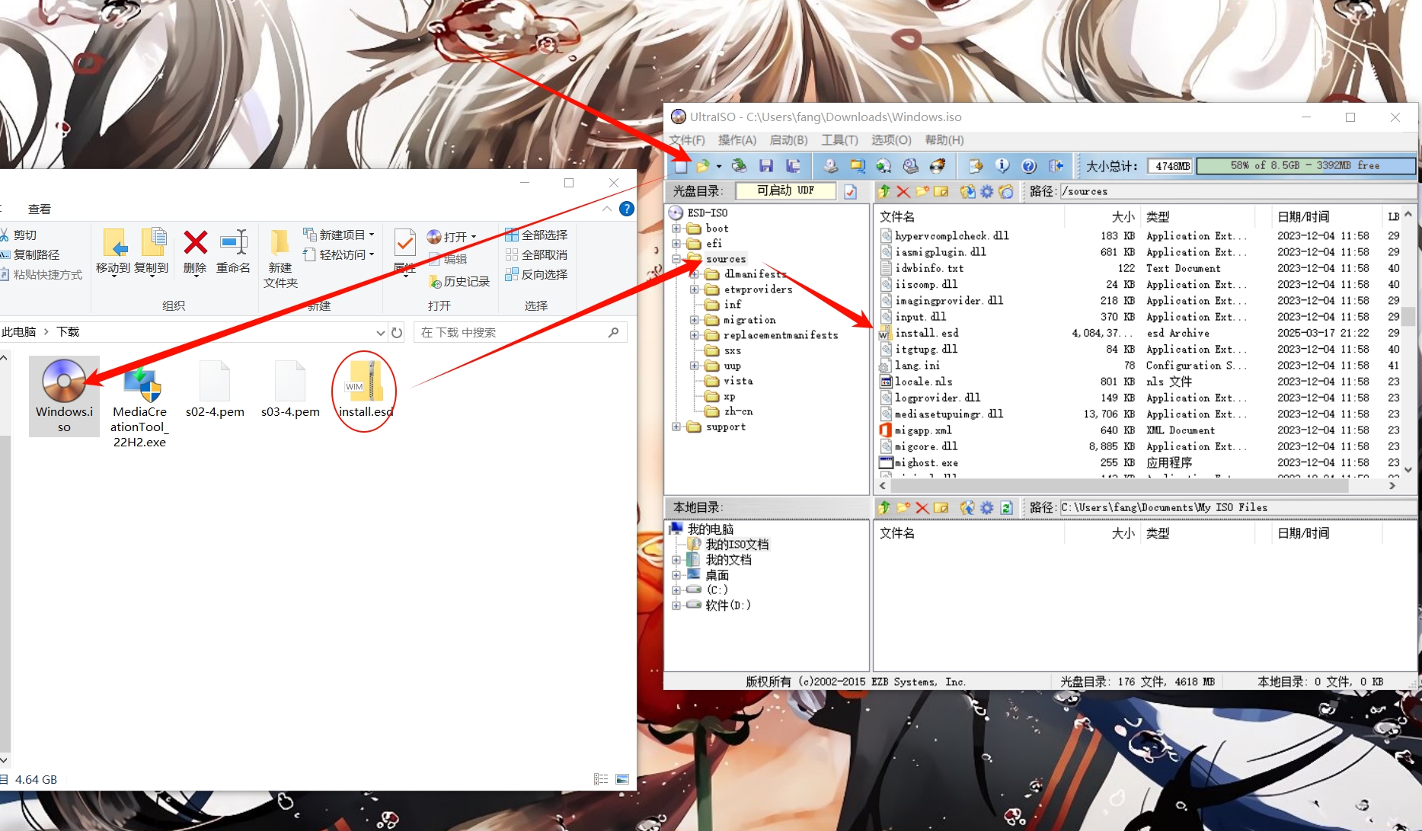The image size is (1422, 831).
Task: Click Invert Selection (反向选择) in ribbon
Action: pyautogui.click(x=536, y=274)
